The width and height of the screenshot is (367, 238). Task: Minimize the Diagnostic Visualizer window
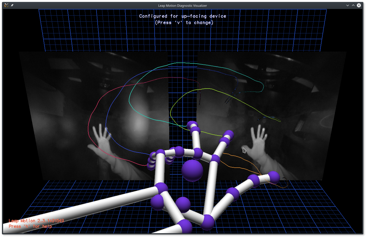tap(348, 5)
